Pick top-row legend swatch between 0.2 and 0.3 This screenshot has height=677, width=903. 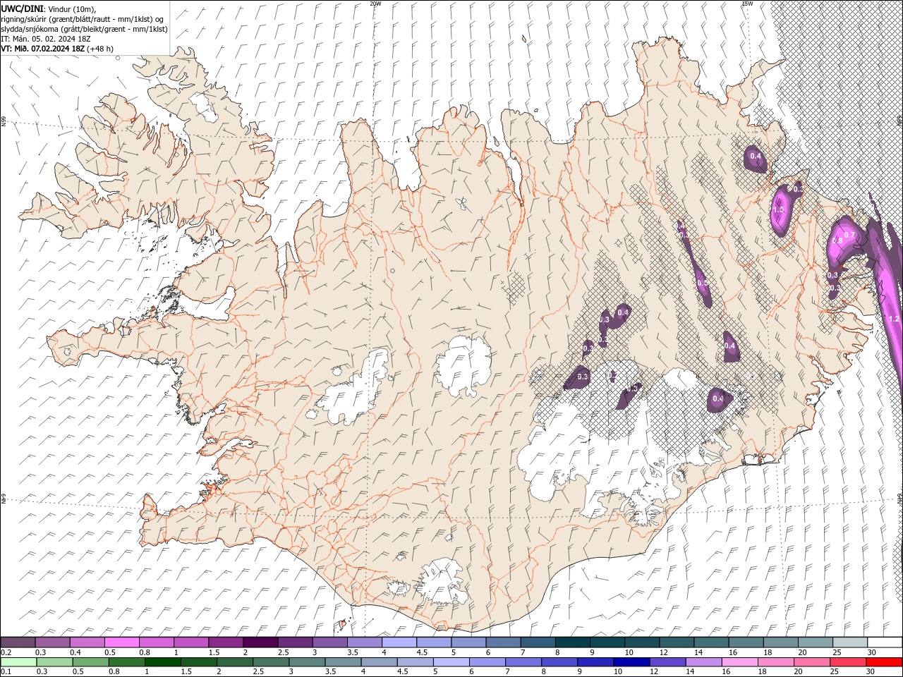18,642
